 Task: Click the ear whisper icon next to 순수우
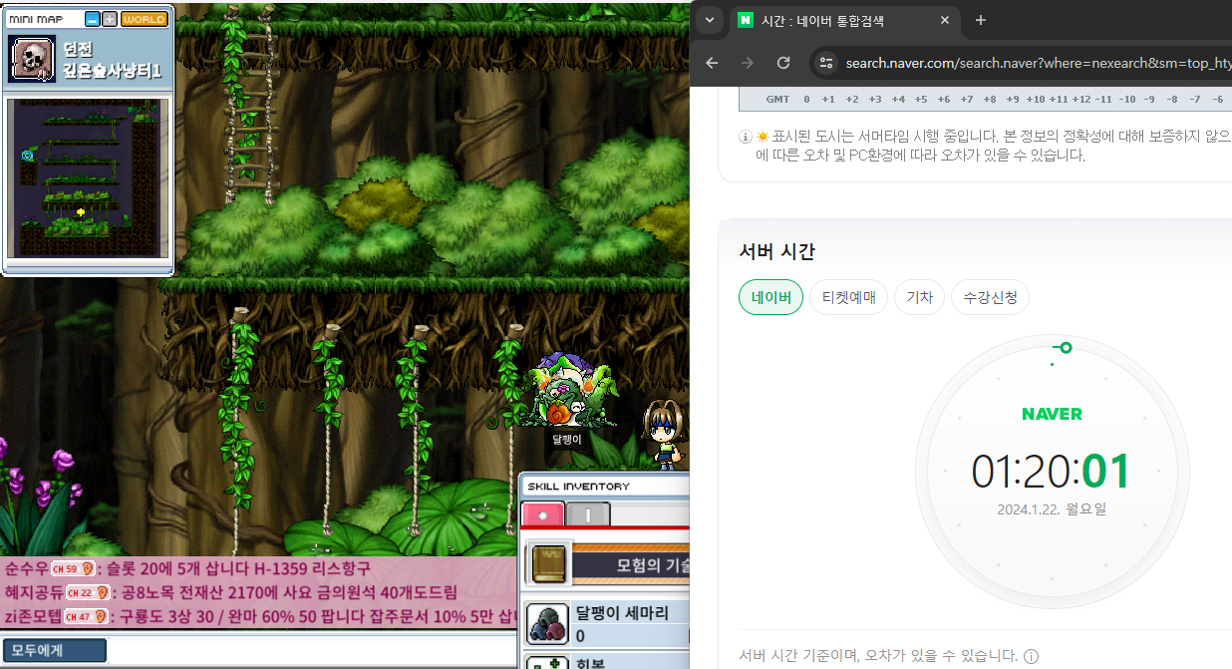pos(88,568)
